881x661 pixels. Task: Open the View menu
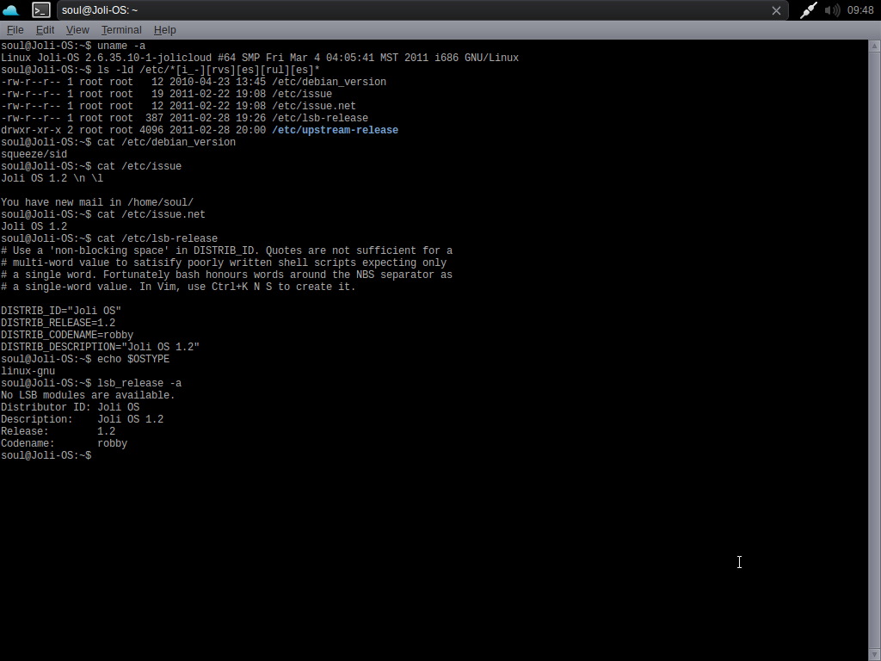tap(77, 30)
